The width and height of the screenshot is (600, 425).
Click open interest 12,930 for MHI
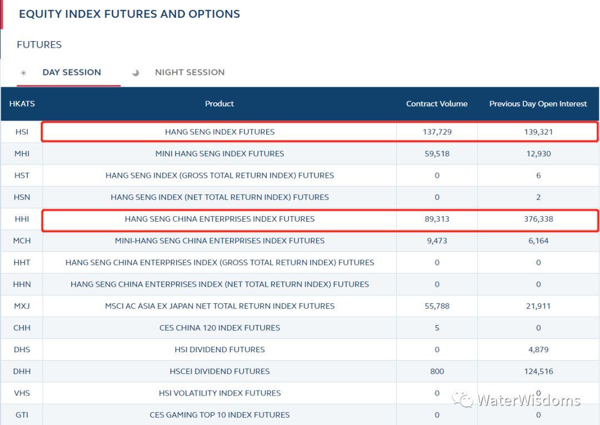[x=538, y=154]
